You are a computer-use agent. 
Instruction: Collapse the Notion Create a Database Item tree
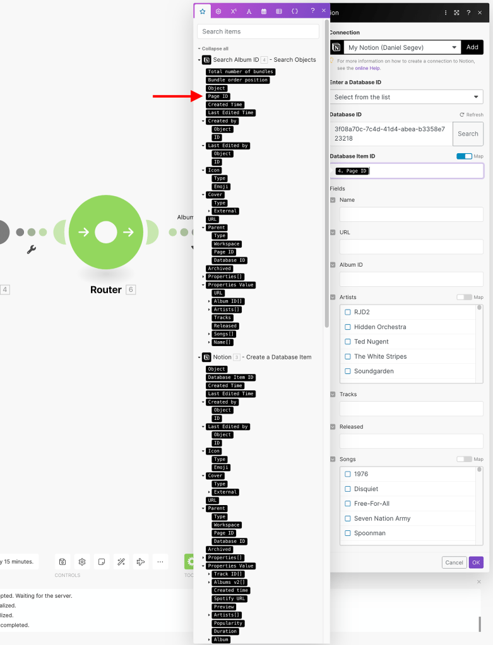pyautogui.click(x=199, y=357)
